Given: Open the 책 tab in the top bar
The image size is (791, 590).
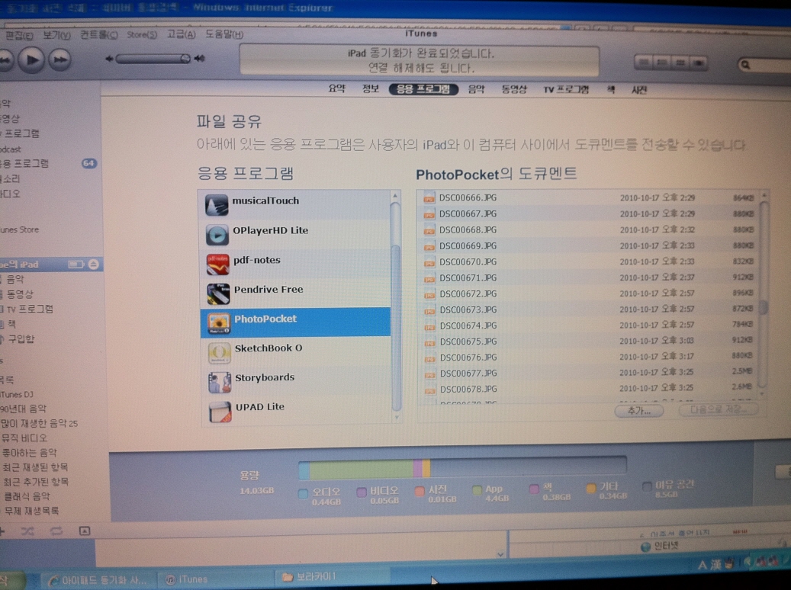Looking at the screenshot, I should click(611, 90).
